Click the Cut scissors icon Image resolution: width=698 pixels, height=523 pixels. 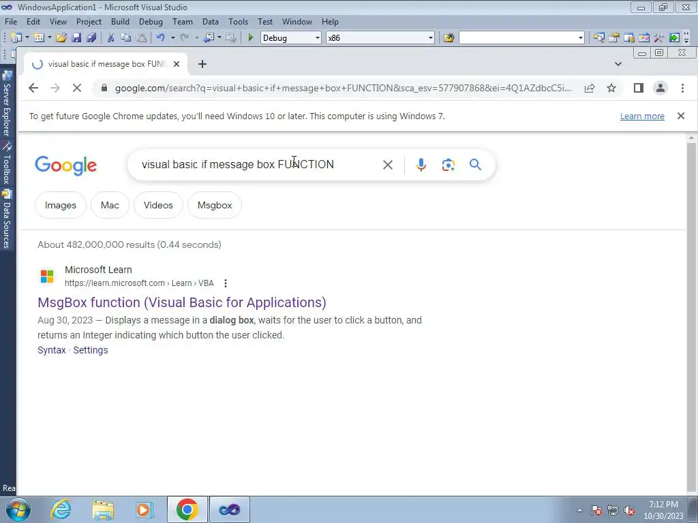[x=111, y=38]
